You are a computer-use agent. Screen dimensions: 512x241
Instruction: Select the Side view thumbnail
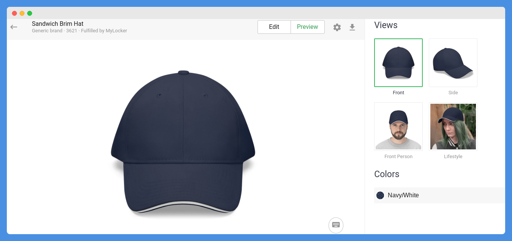(x=453, y=63)
